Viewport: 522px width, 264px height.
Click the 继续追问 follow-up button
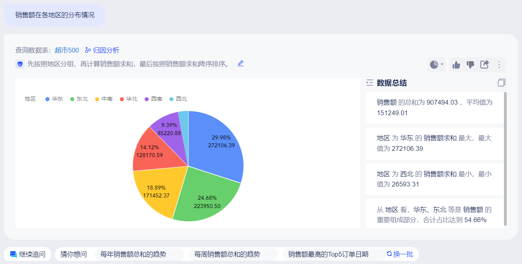point(27,254)
